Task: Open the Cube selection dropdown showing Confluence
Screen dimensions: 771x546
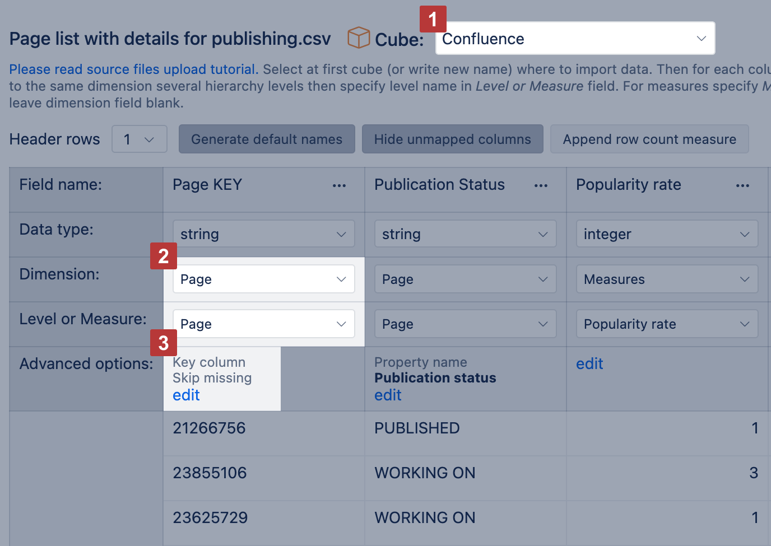Action: [x=575, y=39]
